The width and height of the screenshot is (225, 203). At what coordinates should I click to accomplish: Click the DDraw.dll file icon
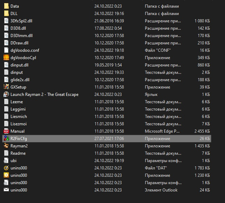click(x=6, y=43)
